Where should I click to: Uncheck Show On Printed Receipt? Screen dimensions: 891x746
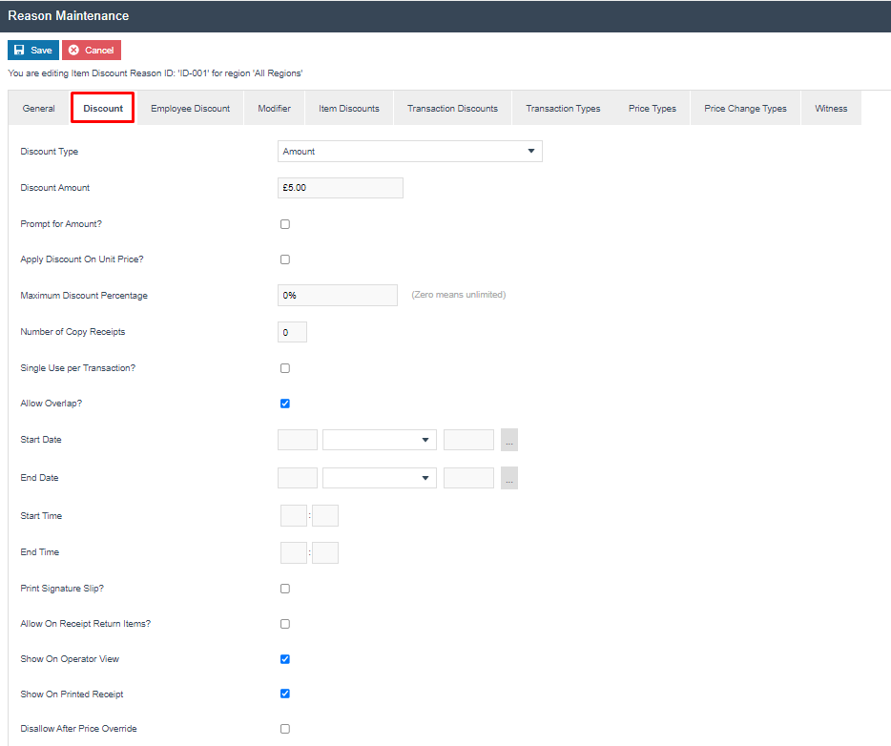coord(285,694)
